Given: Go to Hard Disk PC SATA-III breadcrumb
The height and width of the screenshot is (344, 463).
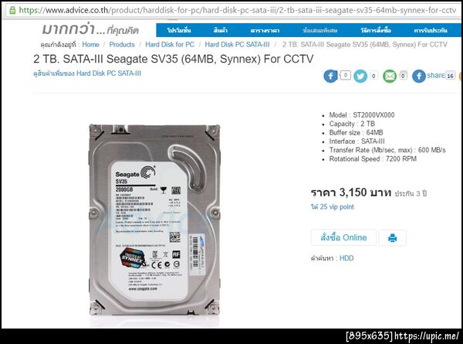Looking at the screenshot, I should pos(237,45).
